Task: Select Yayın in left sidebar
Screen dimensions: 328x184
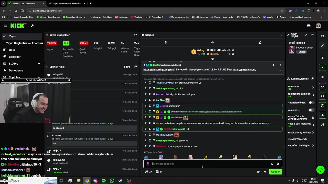Action: coord(22,36)
